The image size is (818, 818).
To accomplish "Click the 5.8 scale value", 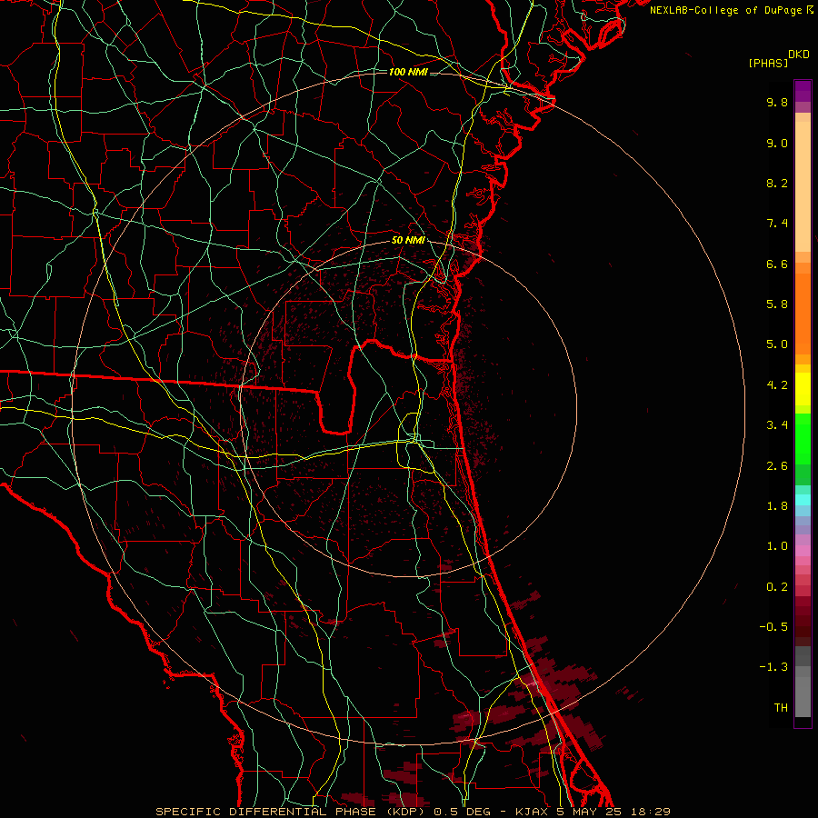I will pos(777,304).
